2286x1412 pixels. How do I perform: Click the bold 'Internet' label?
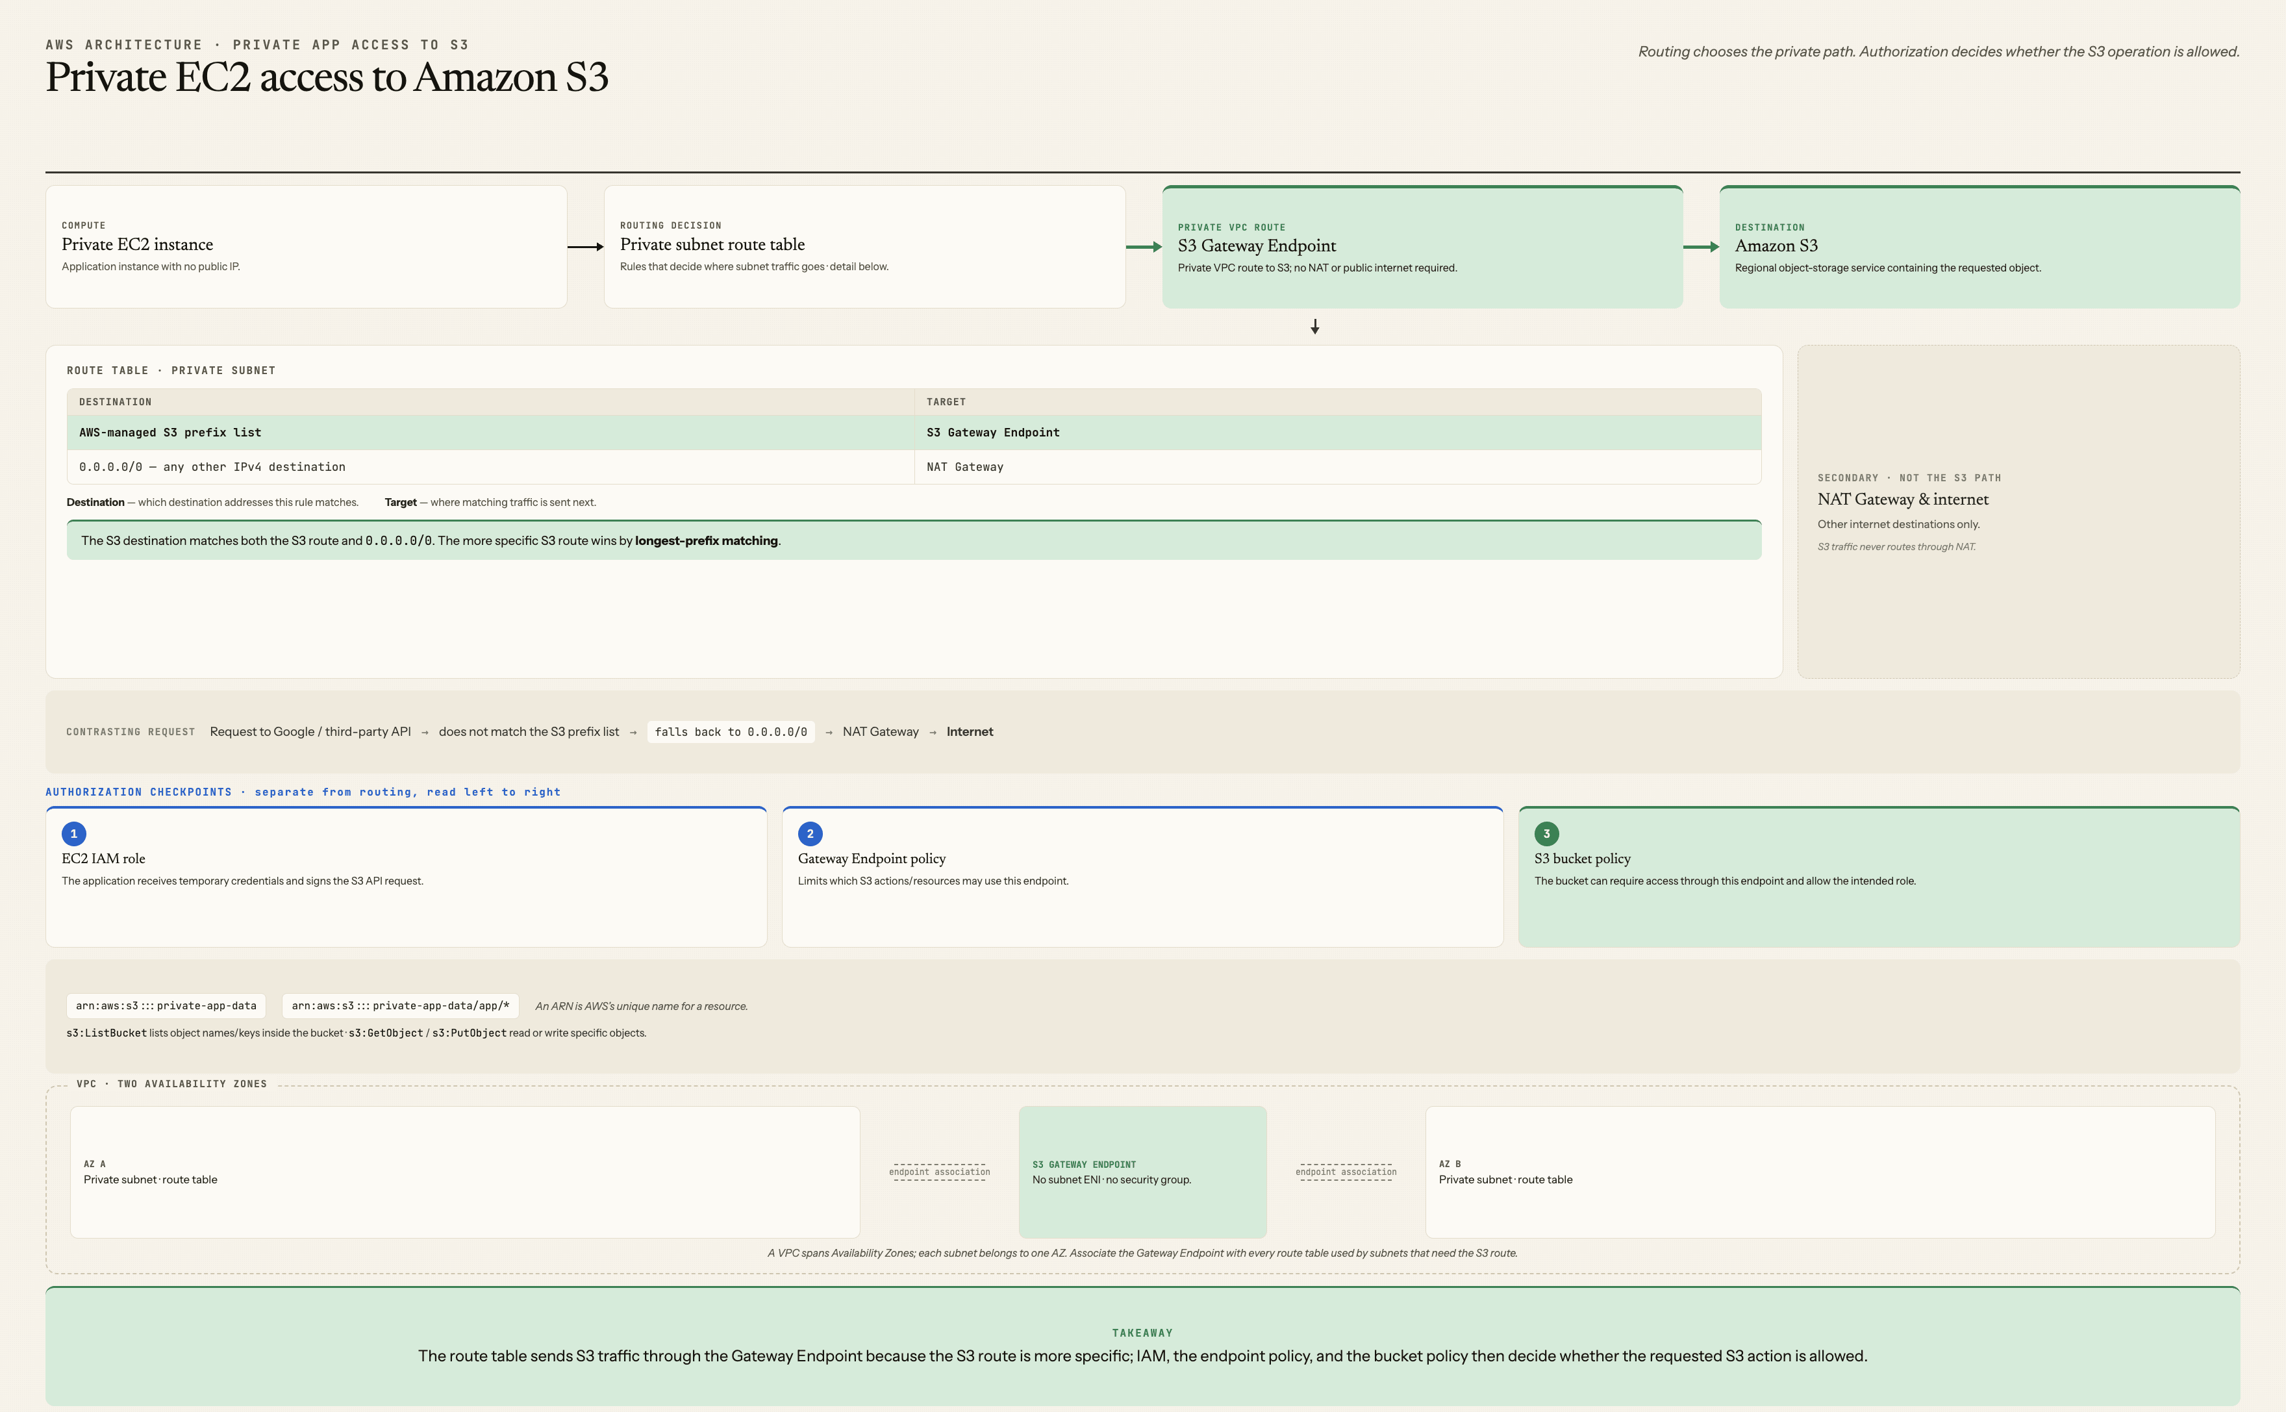(x=970, y=732)
